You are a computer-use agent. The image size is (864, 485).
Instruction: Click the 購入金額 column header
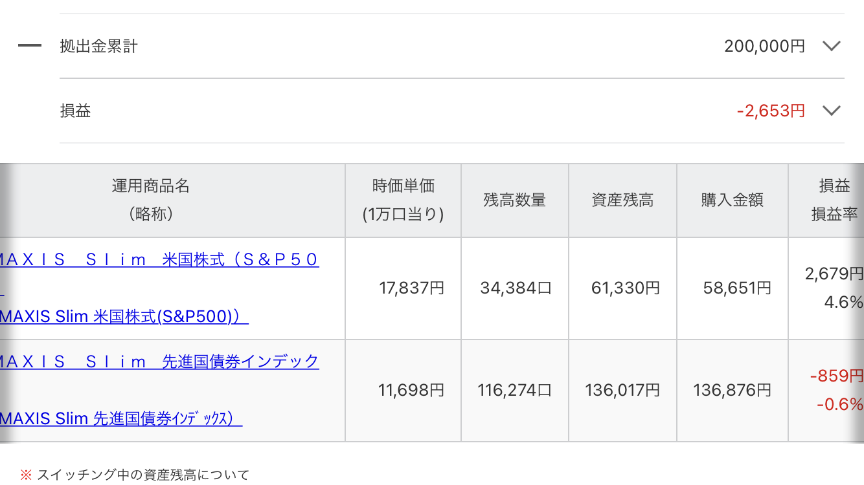[x=732, y=200]
